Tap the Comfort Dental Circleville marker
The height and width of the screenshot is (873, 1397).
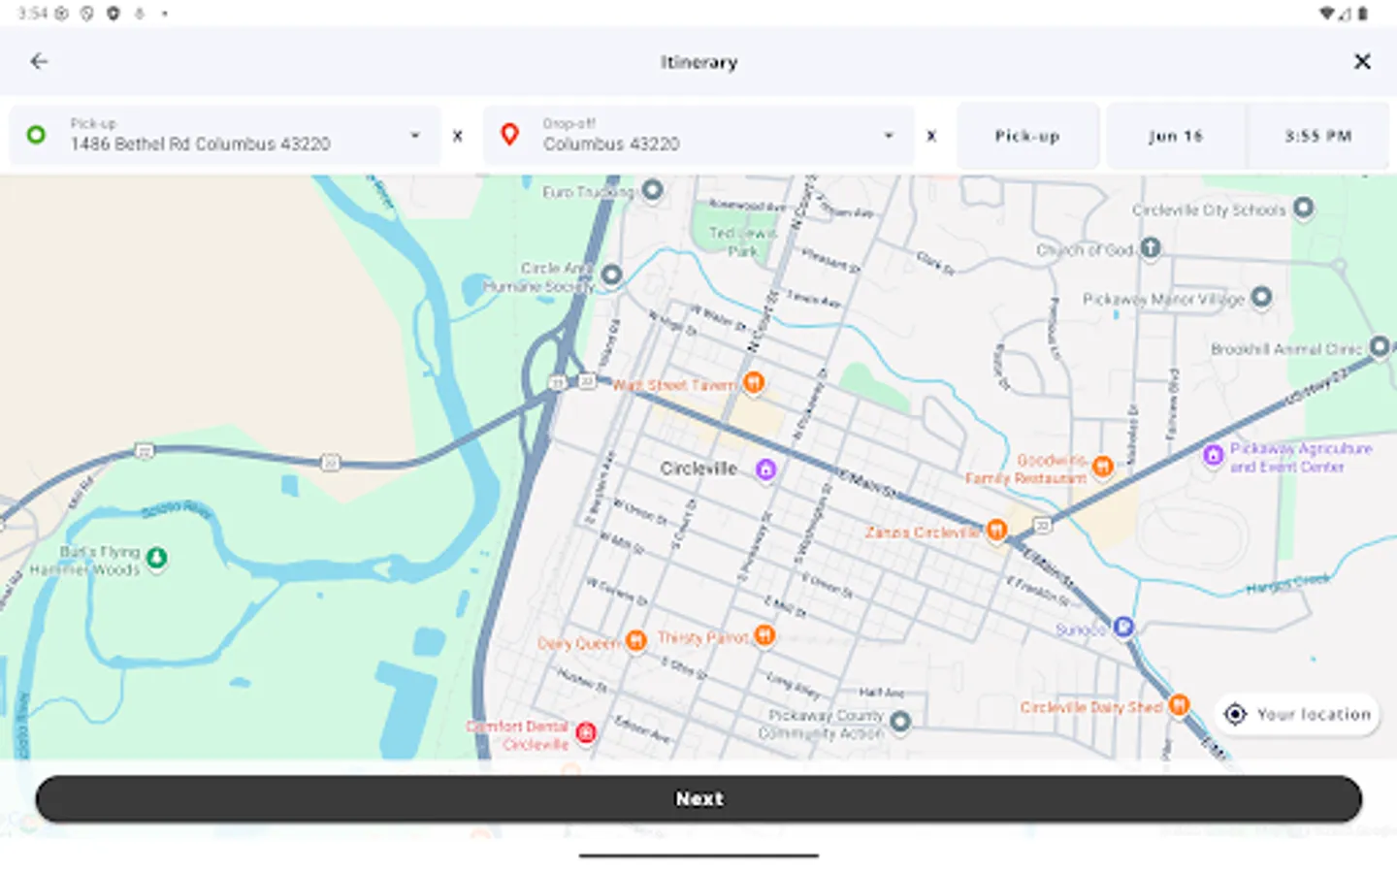click(x=585, y=733)
